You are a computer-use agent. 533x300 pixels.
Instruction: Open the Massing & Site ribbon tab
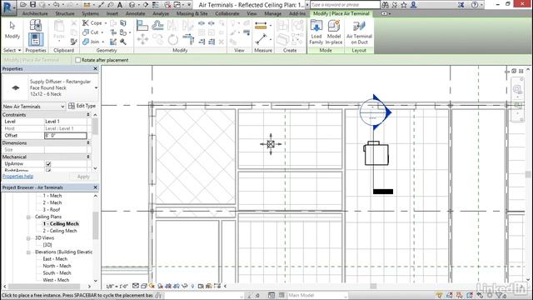click(192, 13)
